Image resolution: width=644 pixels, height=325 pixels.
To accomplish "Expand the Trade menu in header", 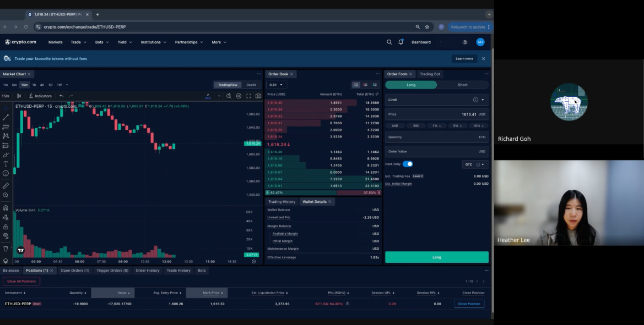I will [x=78, y=42].
